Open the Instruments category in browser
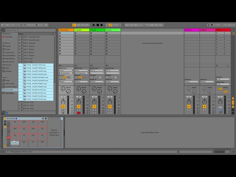The width and height of the screenshot is (236, 177). point(10,52)
